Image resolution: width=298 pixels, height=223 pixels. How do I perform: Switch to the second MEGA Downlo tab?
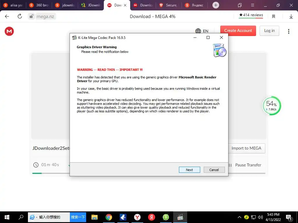[x=143, y=5]
